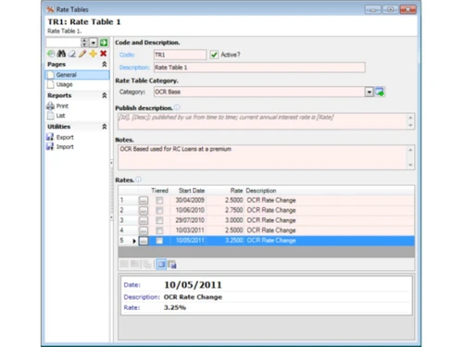Open ellipsis button on rate row 5
Viewport: 463px width, 347px height.
tap(144, 241)
